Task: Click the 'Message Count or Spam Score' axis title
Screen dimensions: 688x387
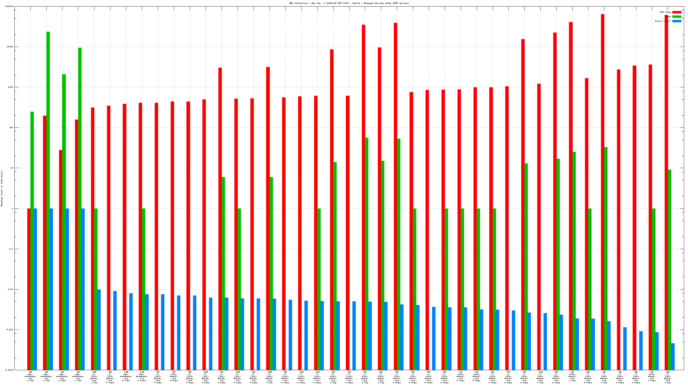Action: [2, 189]
